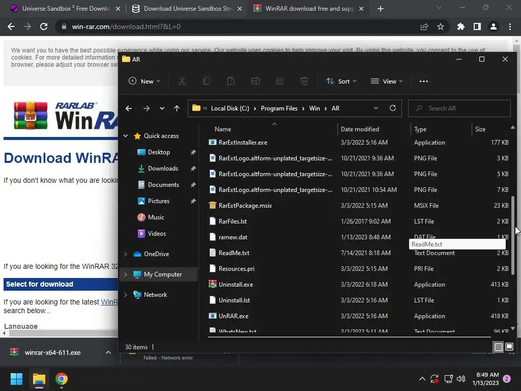Expand address bar history dropdown

click(x=376, y=108)
